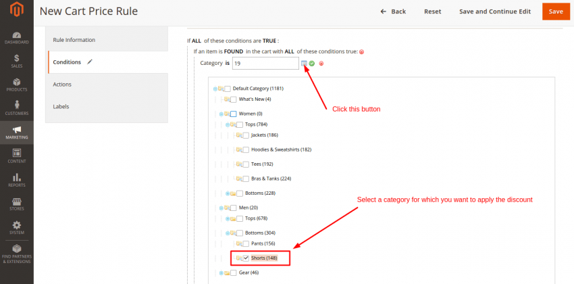Expand the Bottoms (228) node
Image resolution: width=574 pixels, height=284 pixels.
(x=228, y=193)
